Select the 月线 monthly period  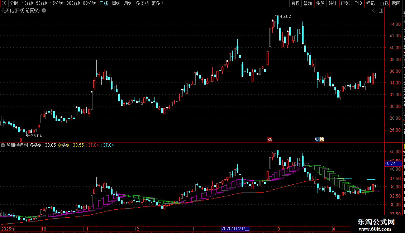pos(128,3)
